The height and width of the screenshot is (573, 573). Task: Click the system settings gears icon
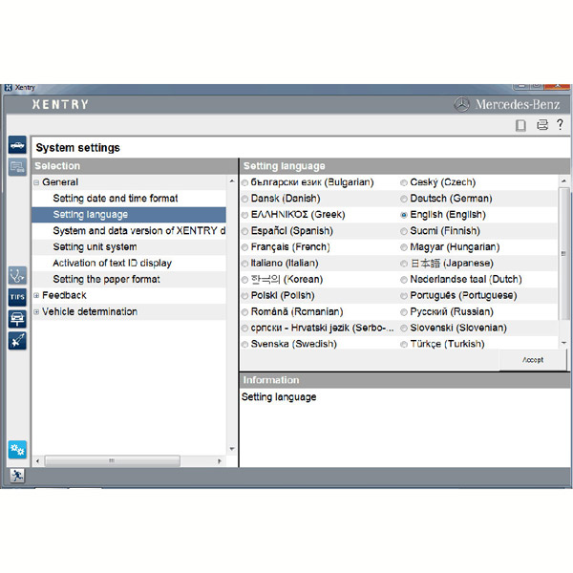tap(17, 450)
